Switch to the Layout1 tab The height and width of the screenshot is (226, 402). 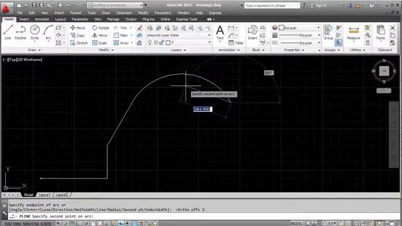click(x=45, y=195)
